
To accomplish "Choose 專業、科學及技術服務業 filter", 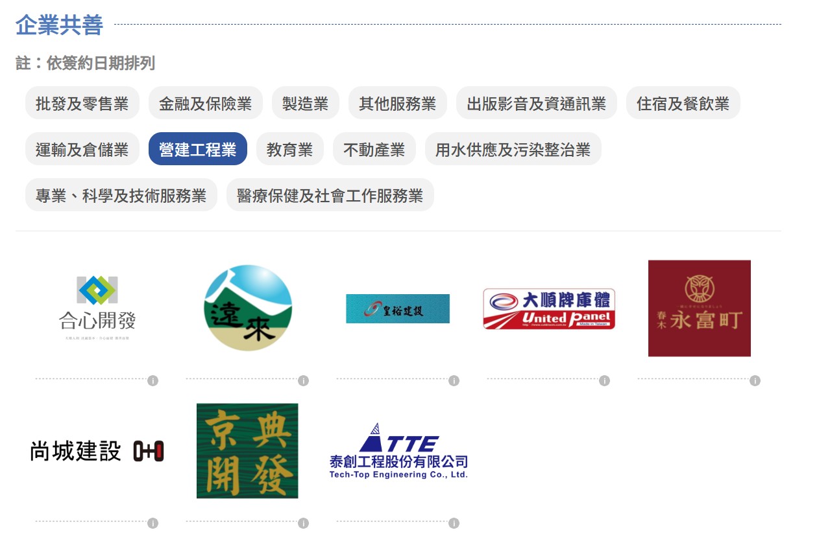I will [121, 195].
